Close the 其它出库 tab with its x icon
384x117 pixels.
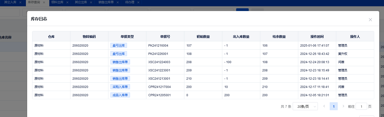[91, 2]
